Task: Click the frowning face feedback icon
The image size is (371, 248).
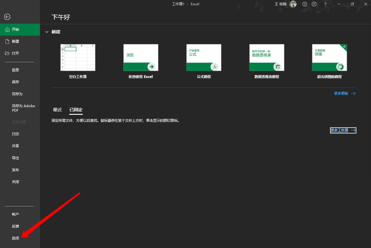Action: (314, 4)
